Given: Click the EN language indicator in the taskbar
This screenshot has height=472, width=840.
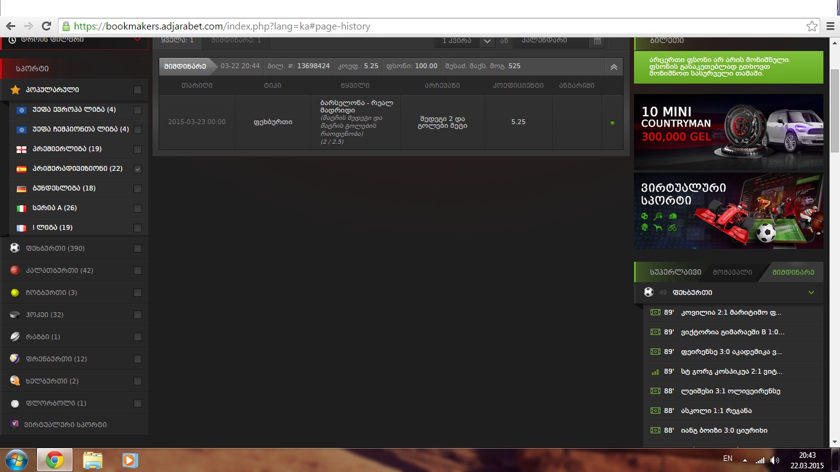Looking at the screenshot, I should point(727,458).
